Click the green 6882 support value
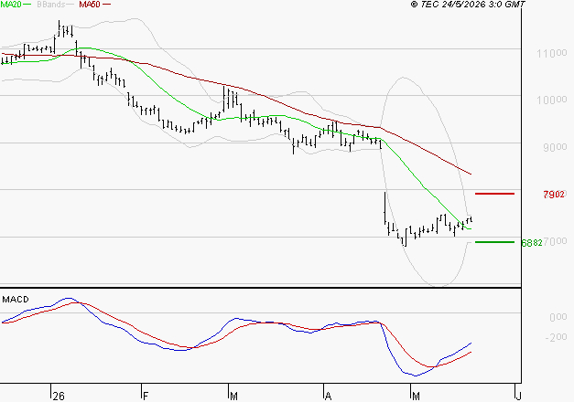The image size is (574, 402). coord(532,243)
